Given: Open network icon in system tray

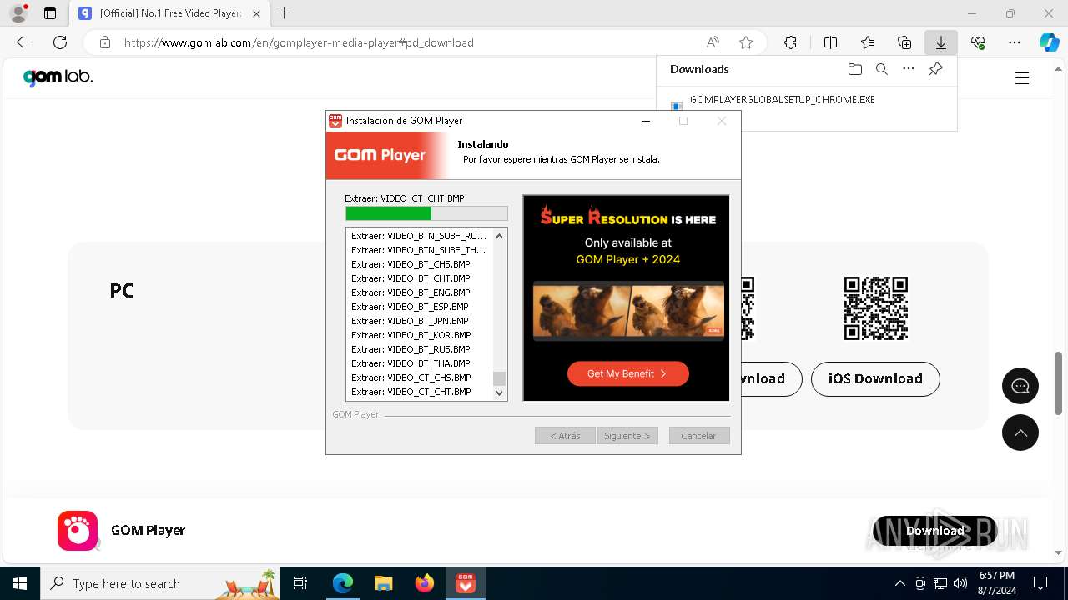Looking at the screenshot, I should pyautogui.click(x=940, y=583).
